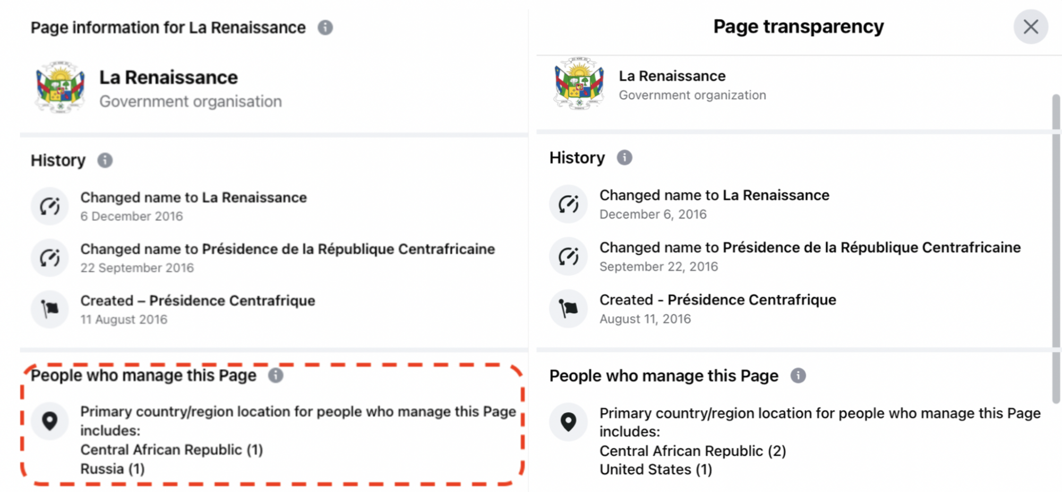Screen dimensions: 1062x492
Task: Click left La Renaissance coat of arms avatar
Action: (x=60, y=88)
